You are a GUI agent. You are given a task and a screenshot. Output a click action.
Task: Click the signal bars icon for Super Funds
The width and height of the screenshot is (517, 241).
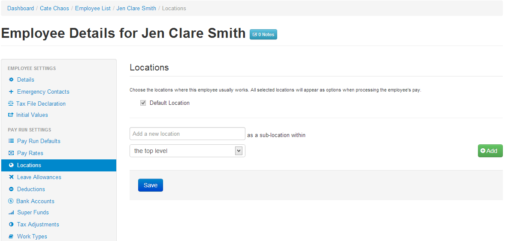coord(11,212)
